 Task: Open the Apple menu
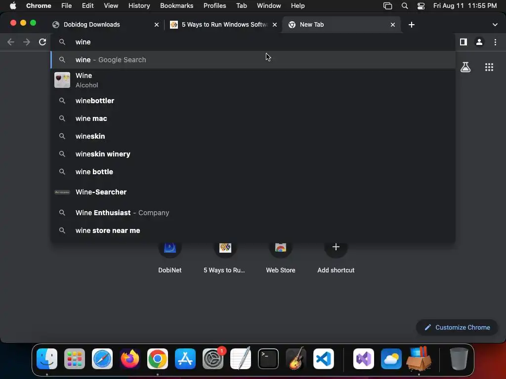(x=13, y=5)
